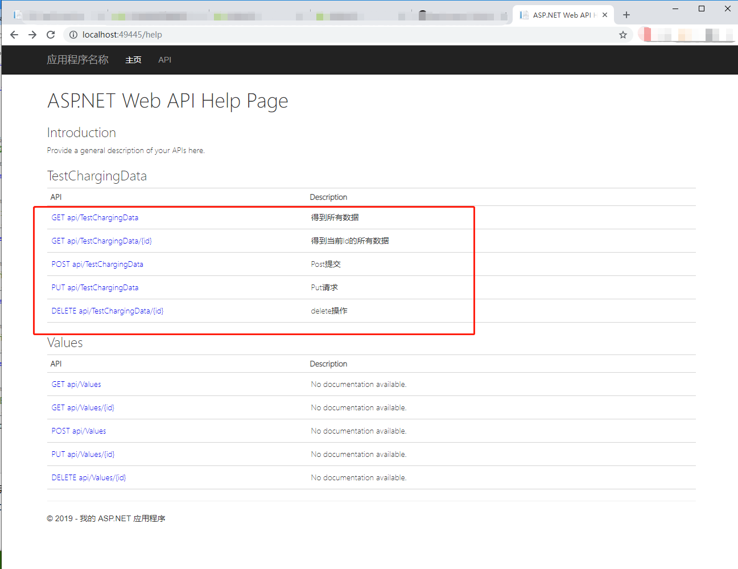Bookmark this page with the star icon
This screenshot has width=738, height=569.
623,35
